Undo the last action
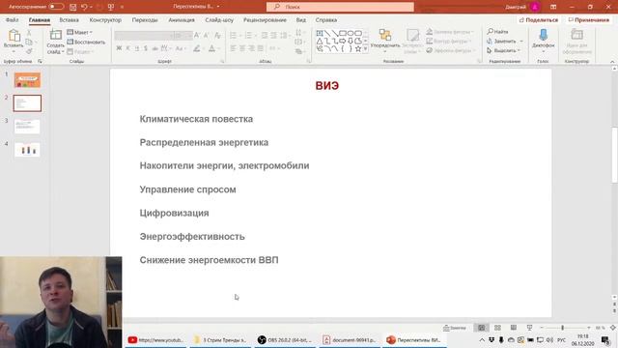The height and width of the screenshot is (348, 618). coord(84,7)
